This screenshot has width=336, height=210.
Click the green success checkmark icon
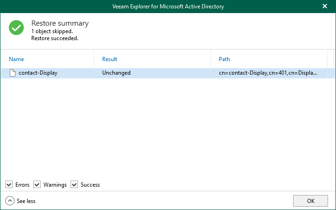(16, 28)
